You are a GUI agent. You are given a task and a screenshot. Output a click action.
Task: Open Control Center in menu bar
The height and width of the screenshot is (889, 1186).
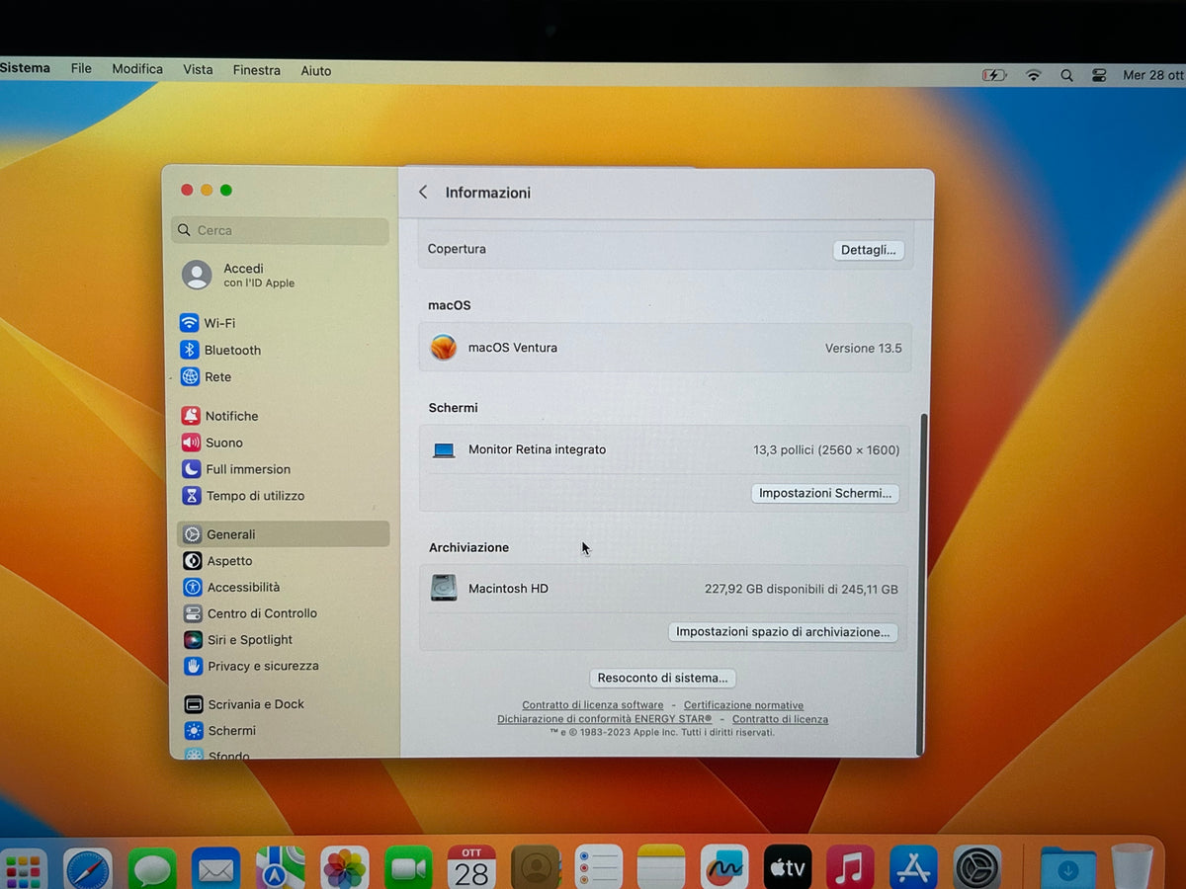1099,75
